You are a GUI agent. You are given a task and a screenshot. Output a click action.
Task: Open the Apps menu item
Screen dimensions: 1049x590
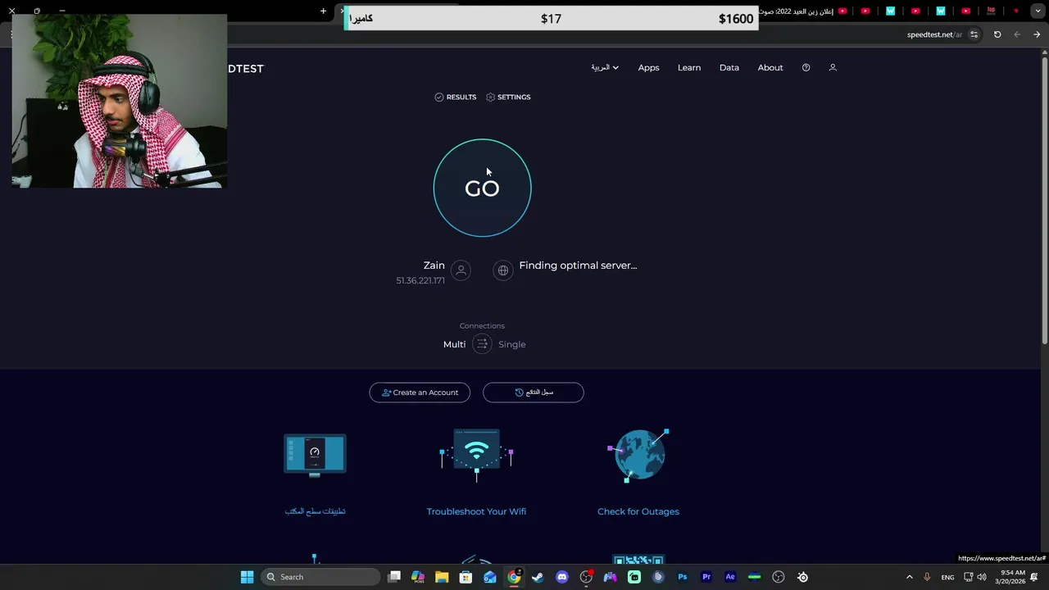coord(648,67)
